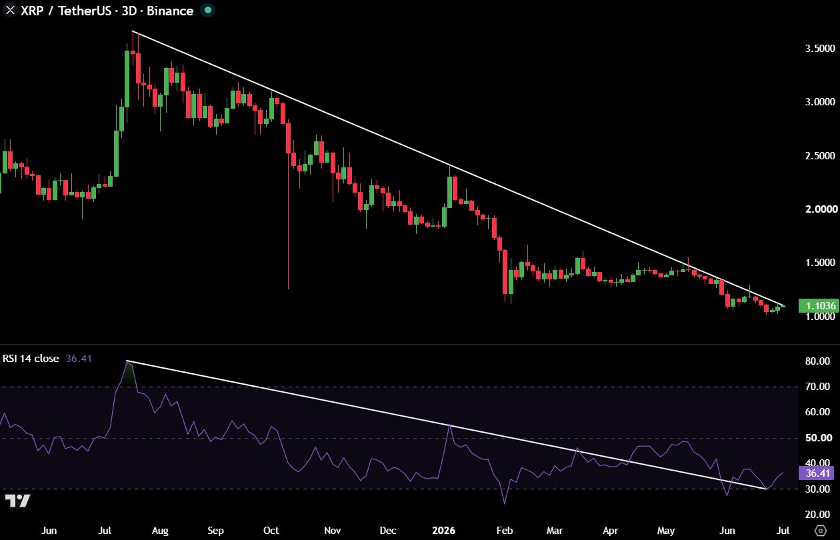Click the 30.00 RSI scale label
The height and width of the screenshot is (540, 840).
tap(818, 489)
